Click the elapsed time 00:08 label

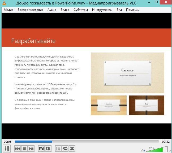coord(8,142)
